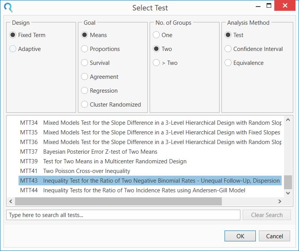The height and width of the screenshot is (251, 299).
Task: Select Equivalence analysis method
Action: click(244, 63)
